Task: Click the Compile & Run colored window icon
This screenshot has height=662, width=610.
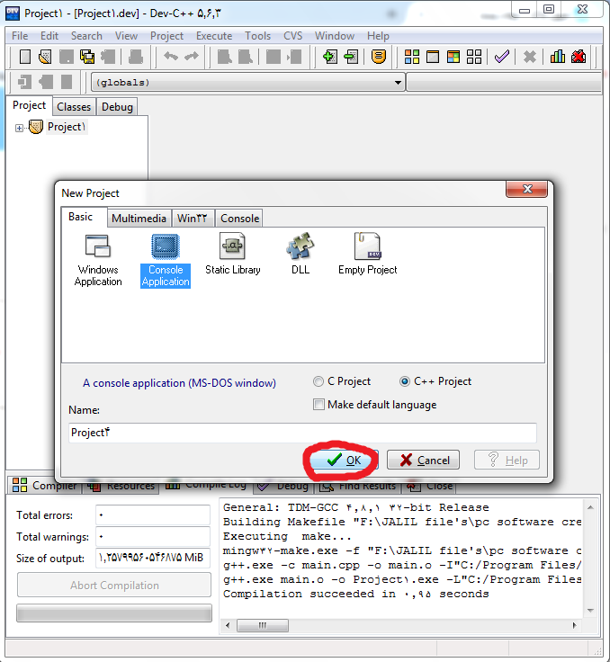Action: coord(453,56)
